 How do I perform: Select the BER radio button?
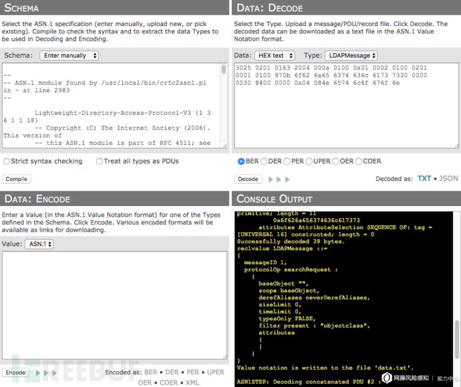click(x=242, y=161)
